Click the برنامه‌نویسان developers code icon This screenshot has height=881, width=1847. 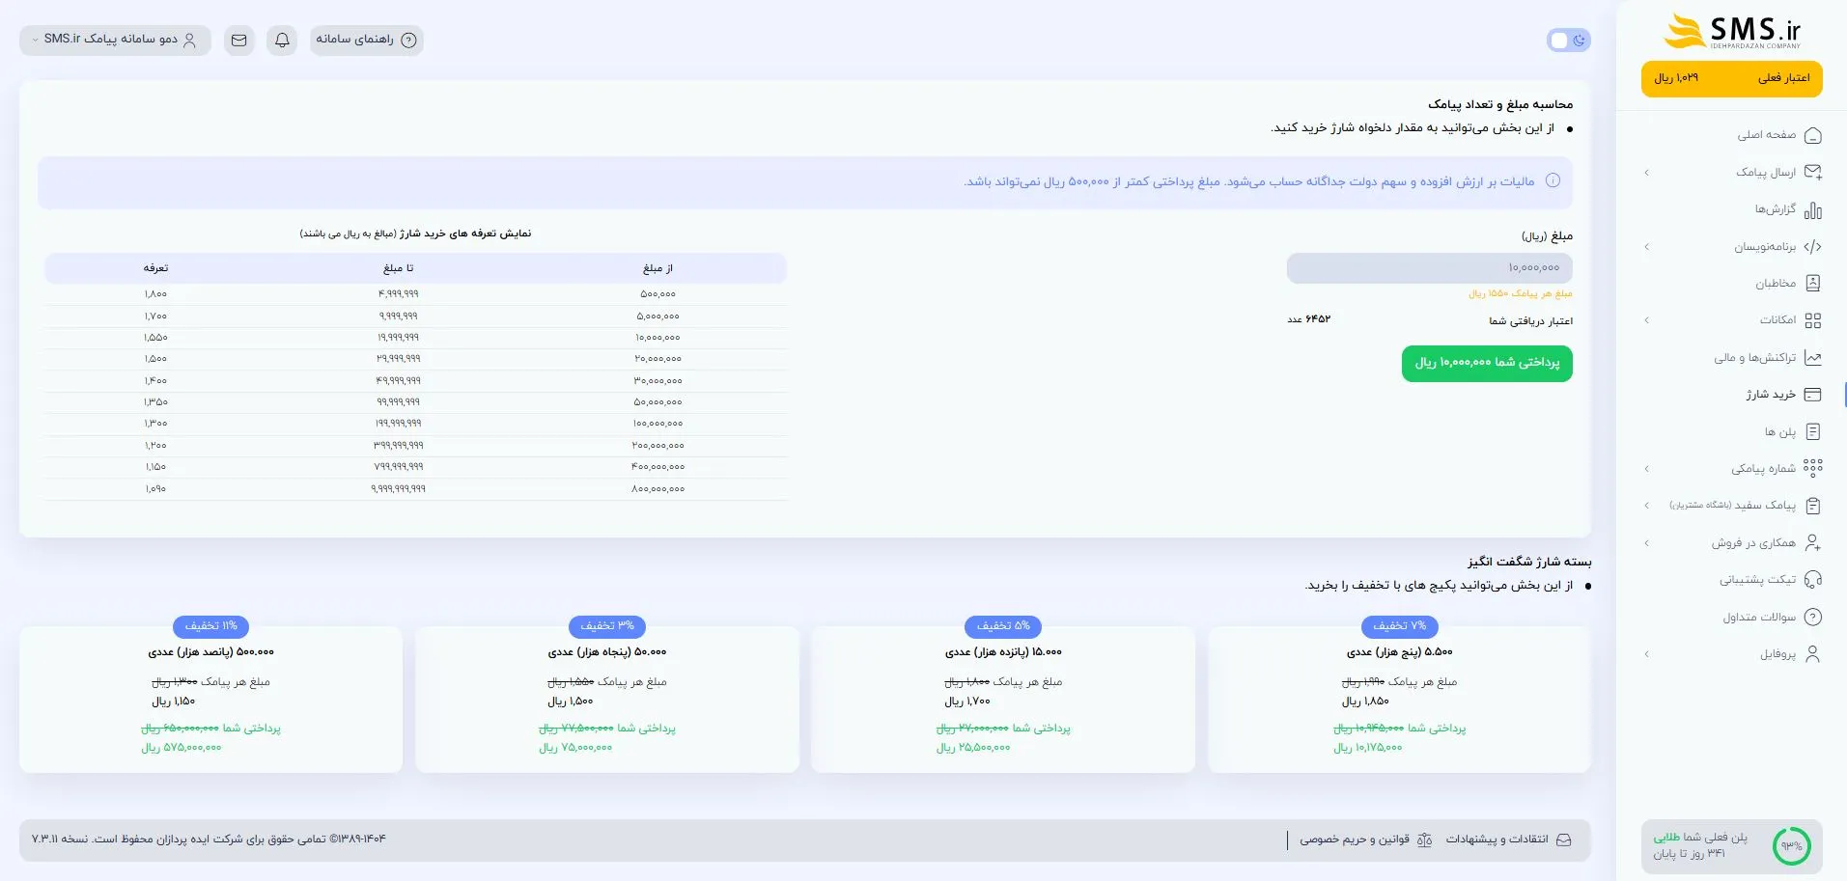(1814, 246)
